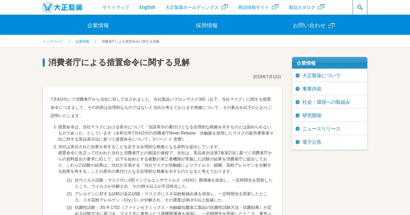Go to トップページ in breadcrumb
This screenshot has height=215, width=410.
(x=53, y=41)
